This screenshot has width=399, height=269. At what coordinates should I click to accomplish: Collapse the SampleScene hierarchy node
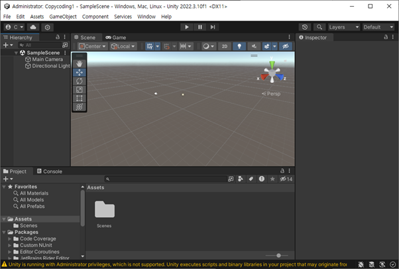pos(16,52)
